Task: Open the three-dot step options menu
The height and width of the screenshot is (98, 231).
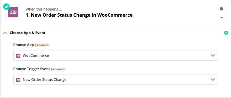Action: pos(221,17)
